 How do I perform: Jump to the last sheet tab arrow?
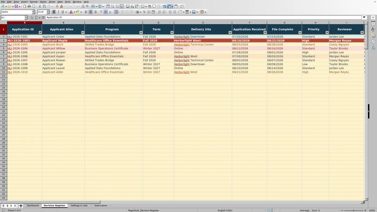click(x=15, y=206)
